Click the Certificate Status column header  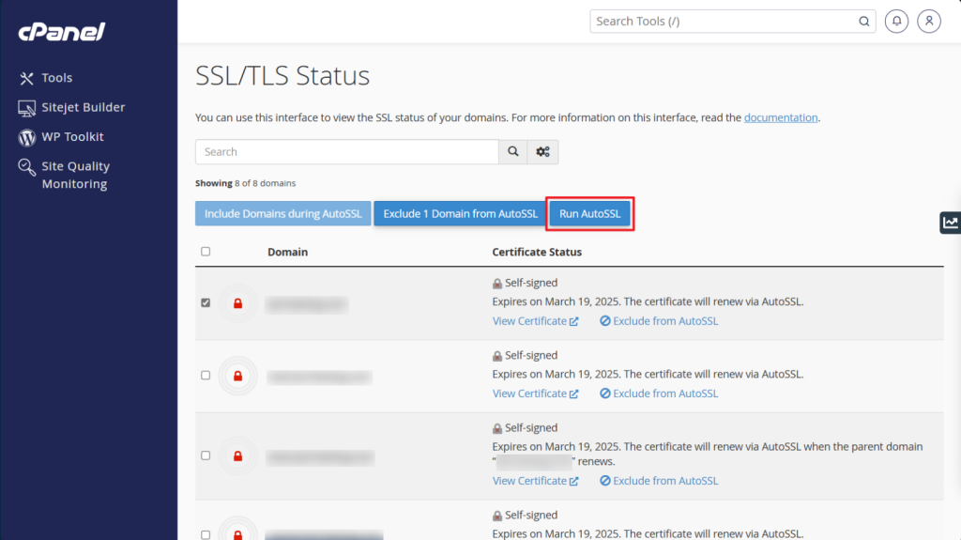pos(537,253)
